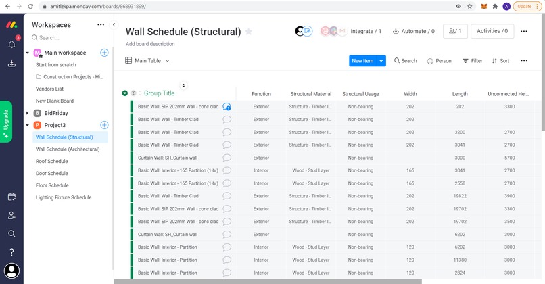The image size is (545, 284).
Task: Click the Structural Usage column header
Action: tap(360, 94)
